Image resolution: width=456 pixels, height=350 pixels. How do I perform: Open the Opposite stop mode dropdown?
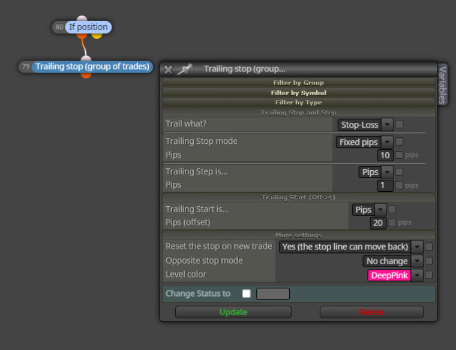(x=392, y=261)
